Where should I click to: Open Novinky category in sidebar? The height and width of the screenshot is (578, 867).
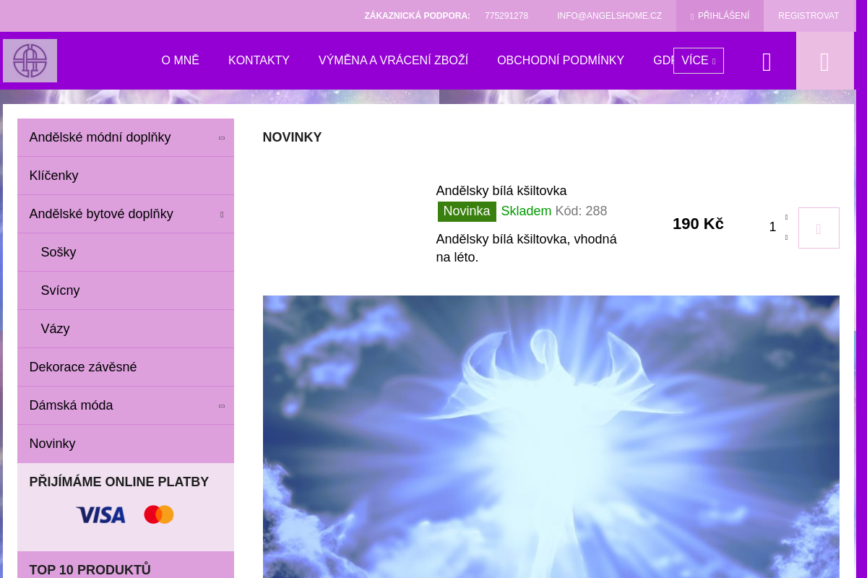pos(126,444)
